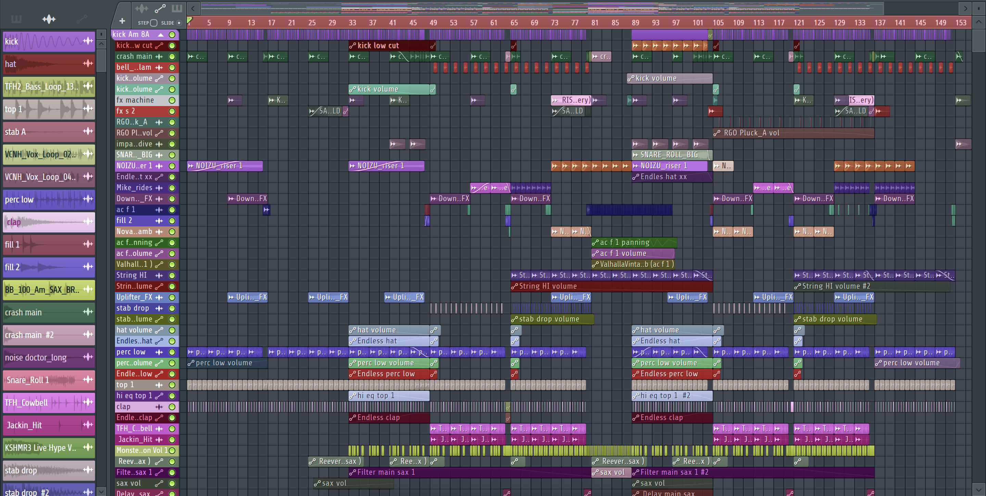Click waveform icon on stab A picker item
Image resolution: width=986 pixels, height=496 pixels.
[x=88, y=131]
